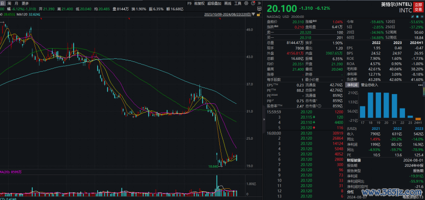Click the PE TTM value 88.2
425x200 pixels.
[300, 90]
